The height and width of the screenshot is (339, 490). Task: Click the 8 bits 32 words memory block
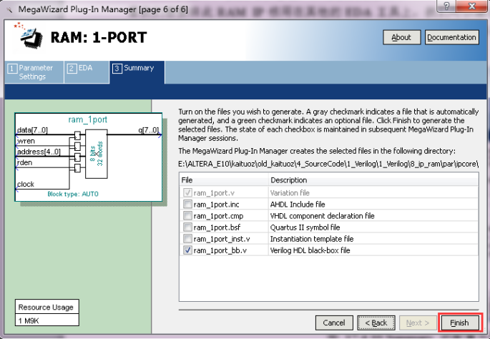(x=97, y=154)
